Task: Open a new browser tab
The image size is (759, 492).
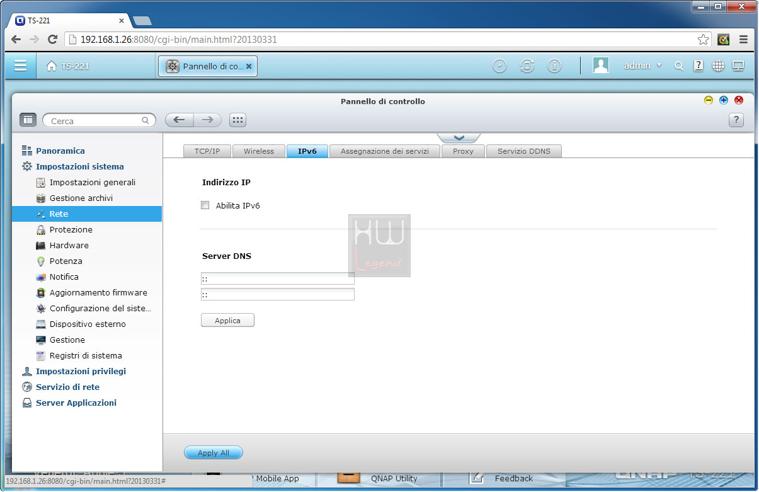Action: coord(142,21)
